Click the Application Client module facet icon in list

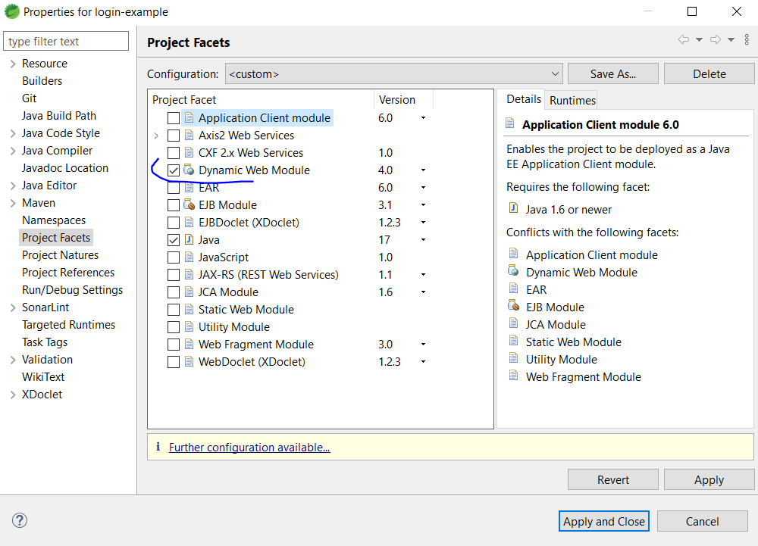click(x=189, y=118)
